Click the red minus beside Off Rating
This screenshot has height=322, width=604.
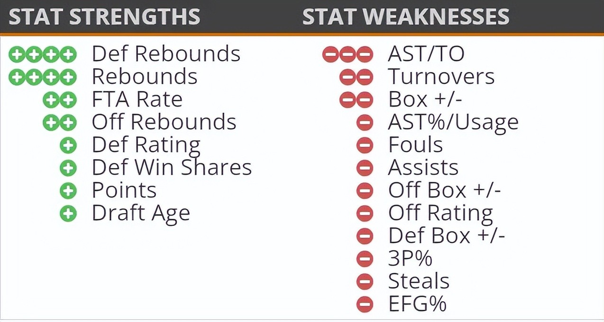pos(365,214)
